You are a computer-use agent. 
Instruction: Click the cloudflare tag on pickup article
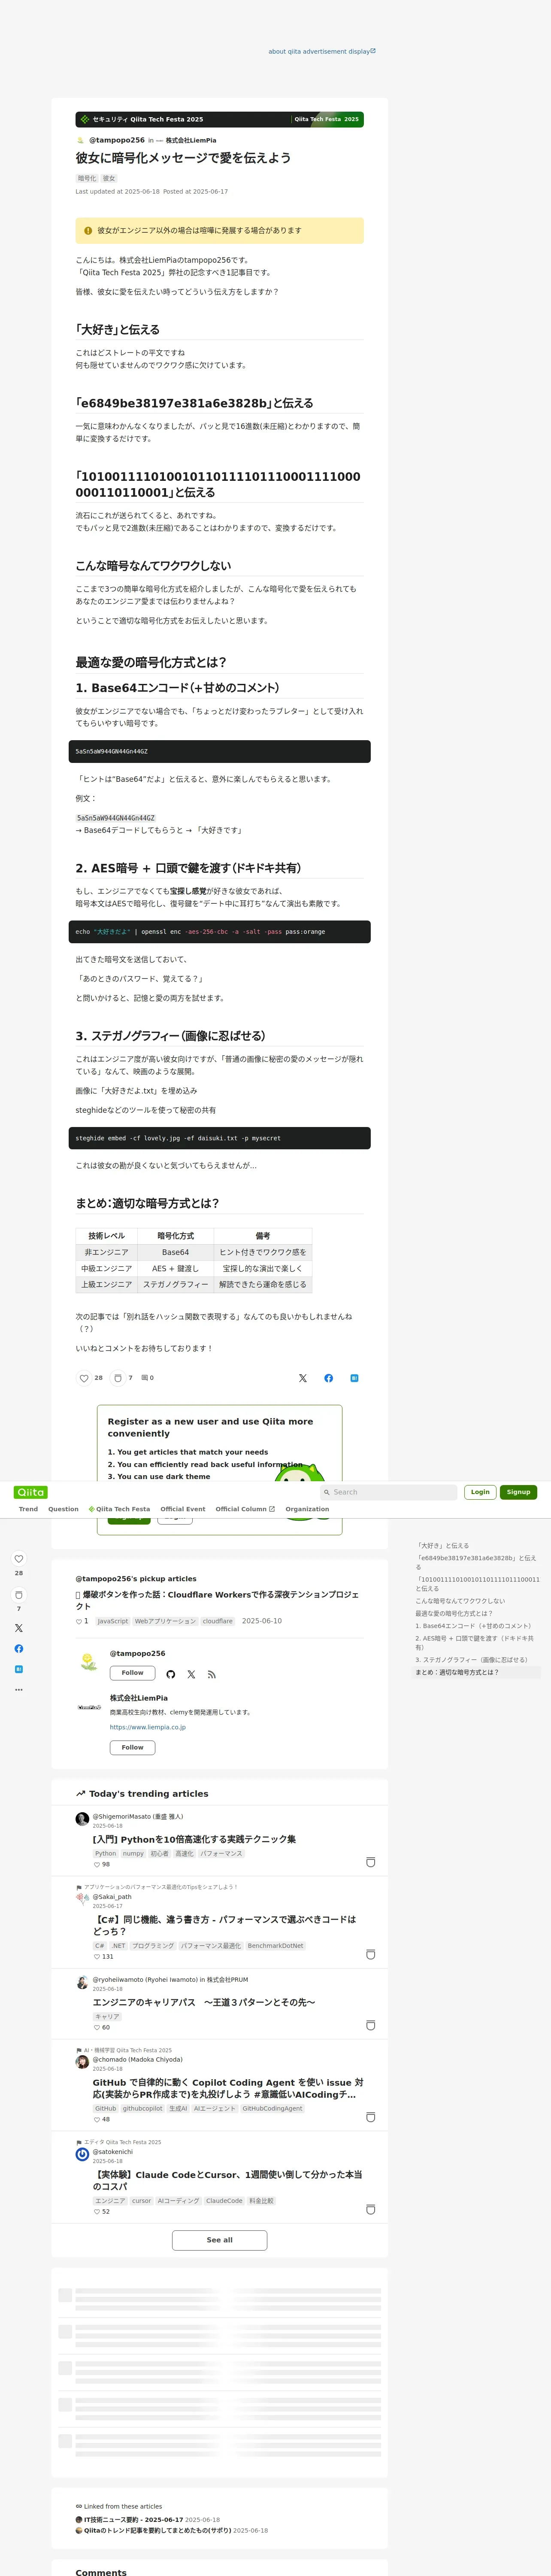[x=218, y=1621]
